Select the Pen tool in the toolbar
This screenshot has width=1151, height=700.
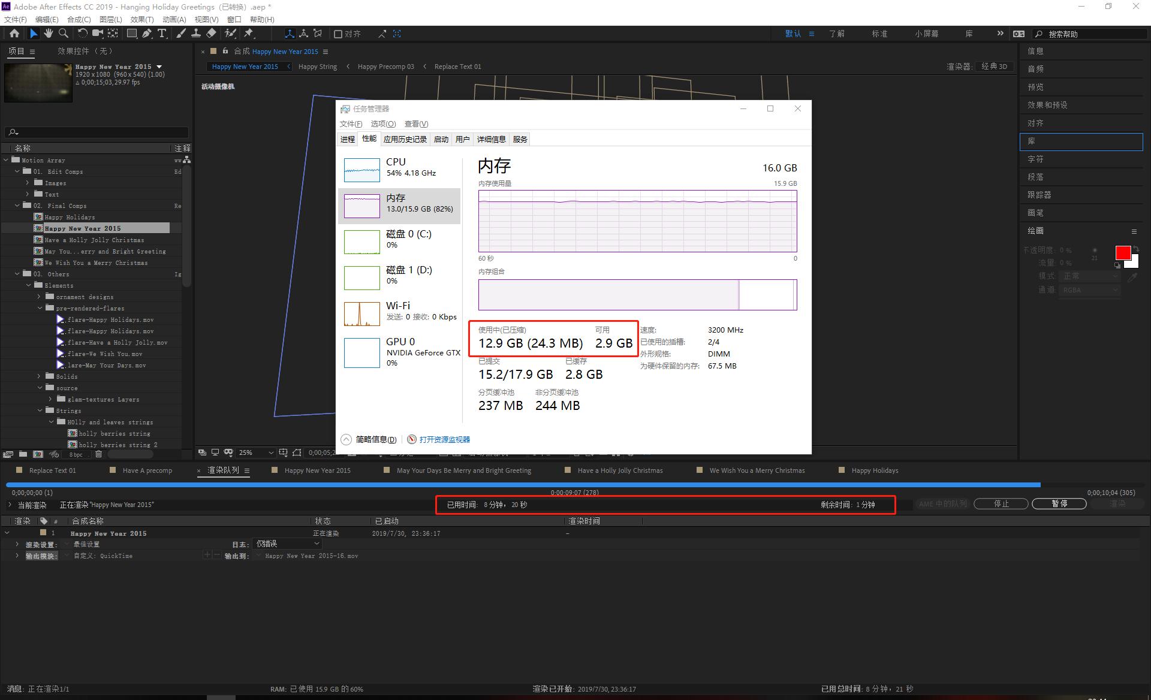147,34
